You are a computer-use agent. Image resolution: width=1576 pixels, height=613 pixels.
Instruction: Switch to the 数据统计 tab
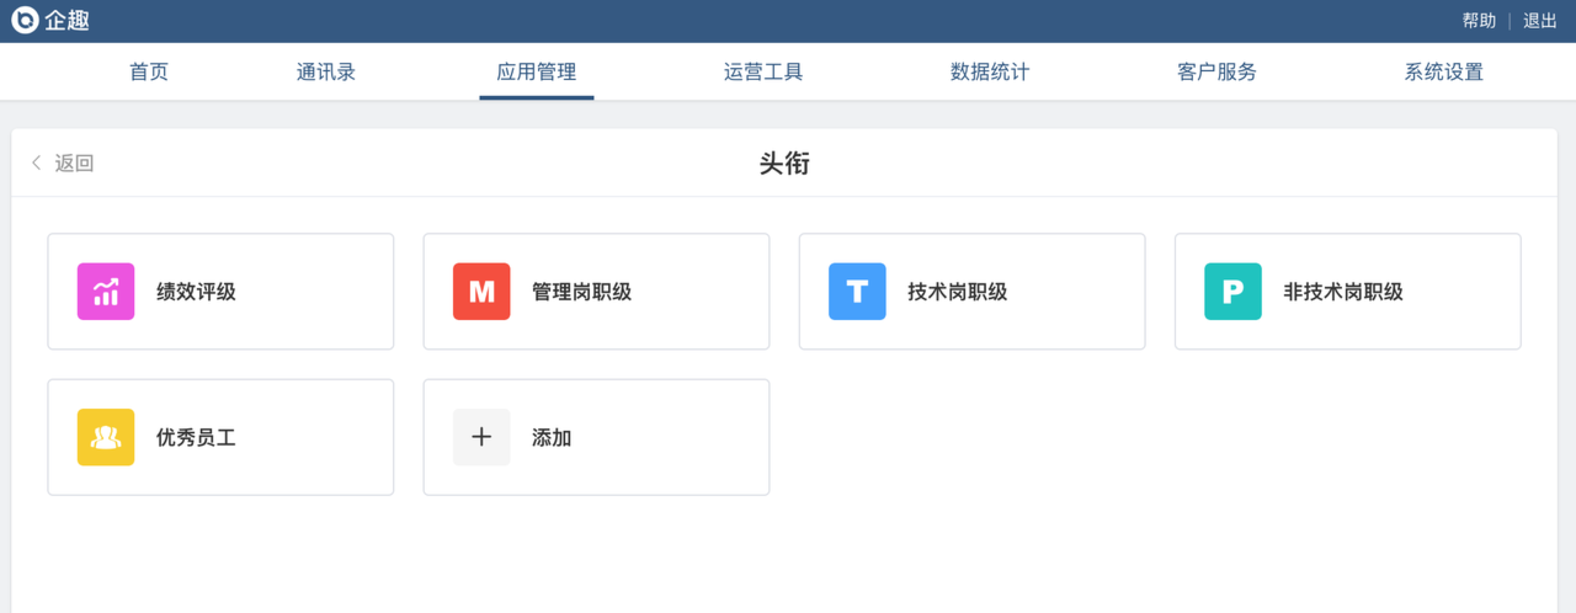click(990, 72)
